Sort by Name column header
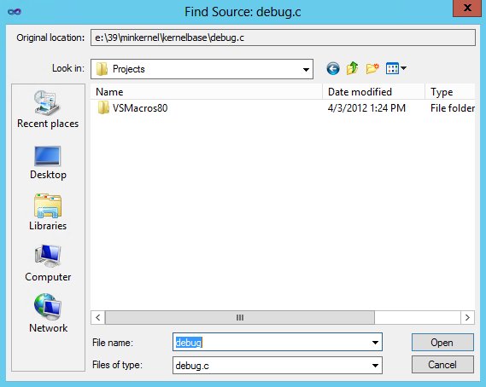The width and height of the screenshot is (486, 387). click(x=206, y=92)
